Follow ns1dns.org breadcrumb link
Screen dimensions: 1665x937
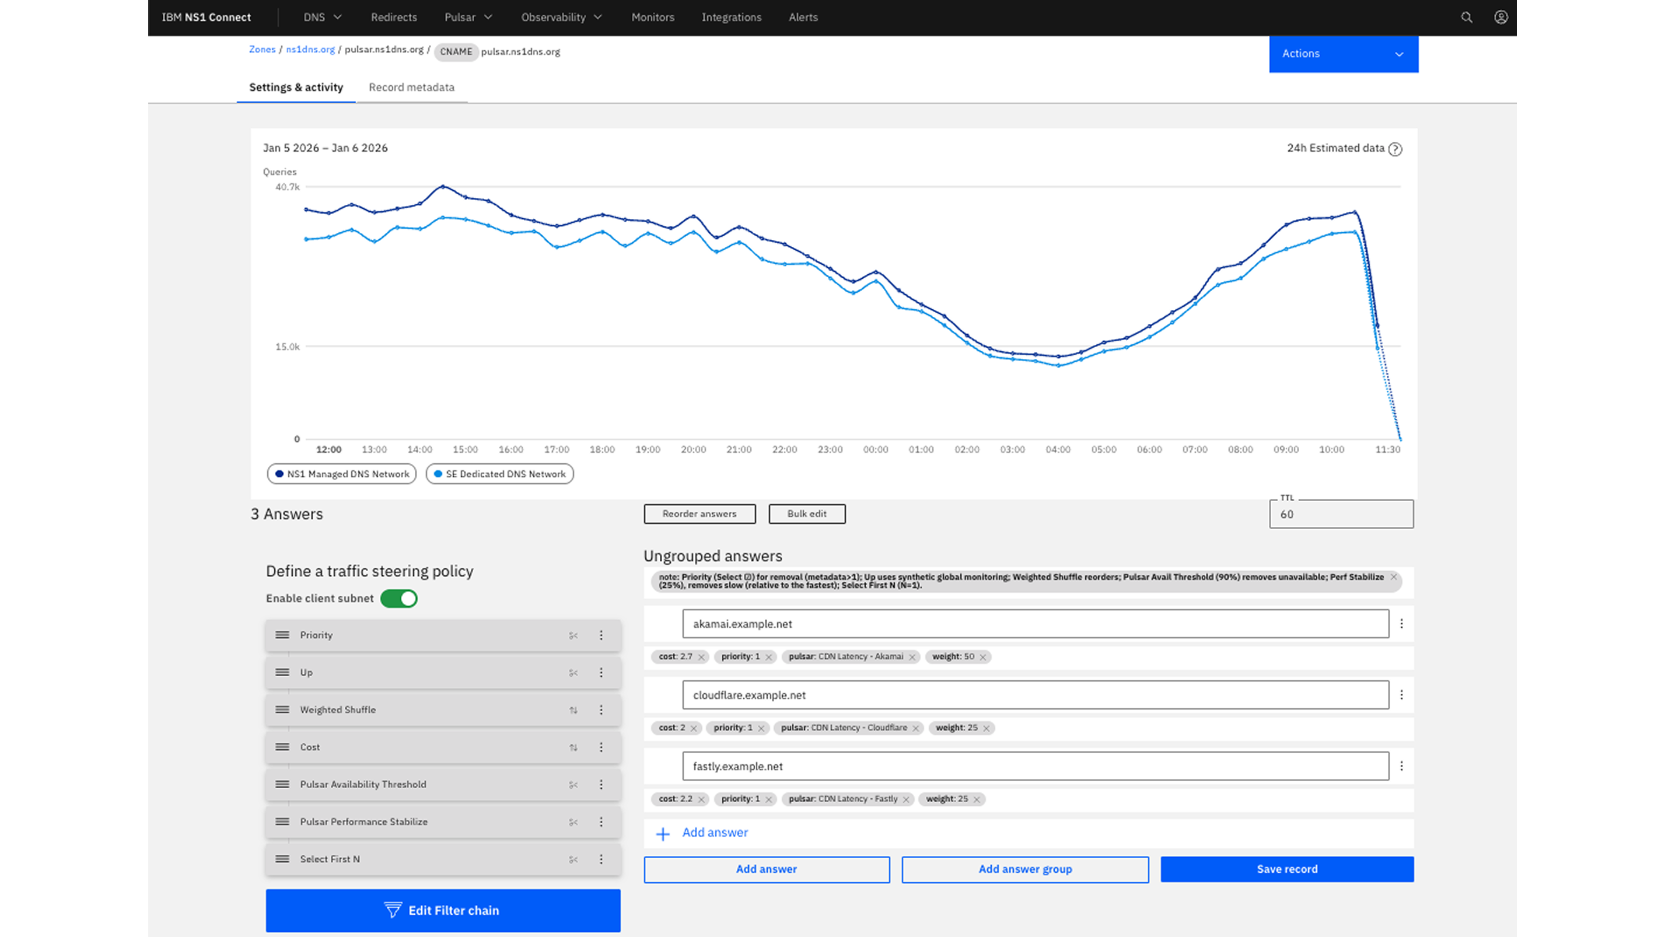[x=310, y=49]
